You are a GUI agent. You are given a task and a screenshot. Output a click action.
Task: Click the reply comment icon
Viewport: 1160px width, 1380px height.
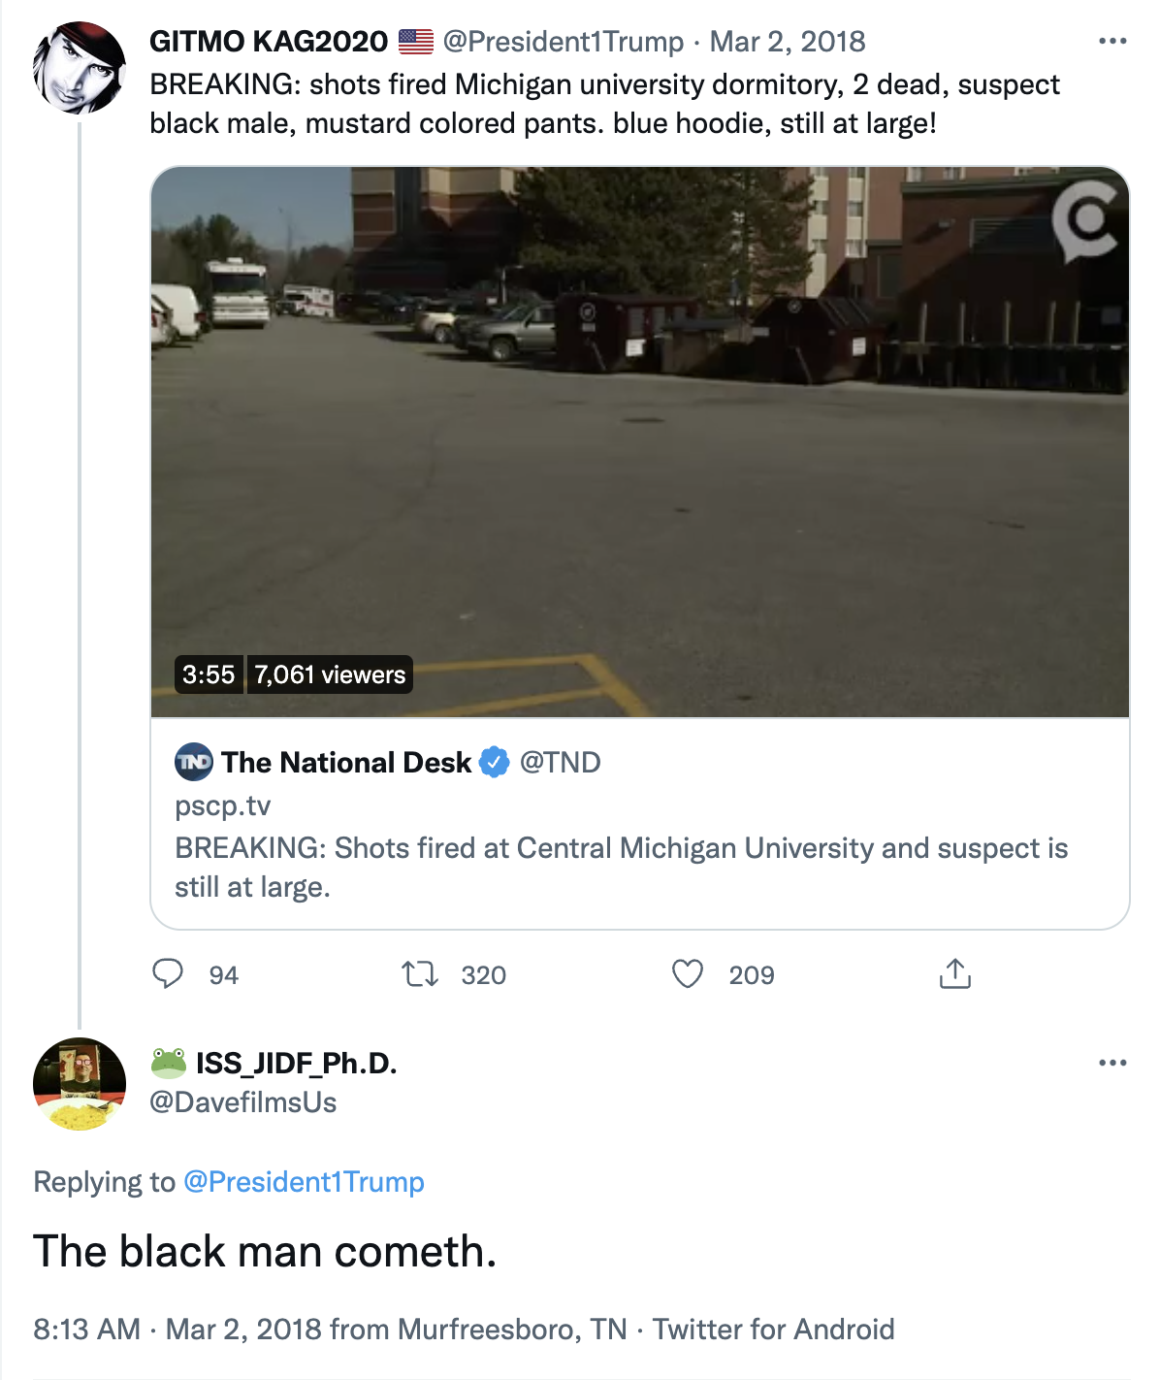coord(168,973)
